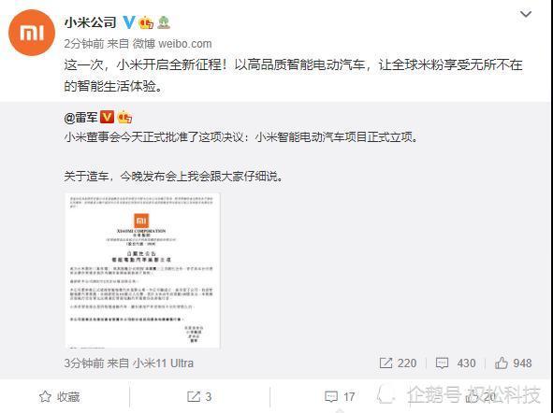
Task: Open the 小米11 Ultra source link
Action: click(163, 363)
